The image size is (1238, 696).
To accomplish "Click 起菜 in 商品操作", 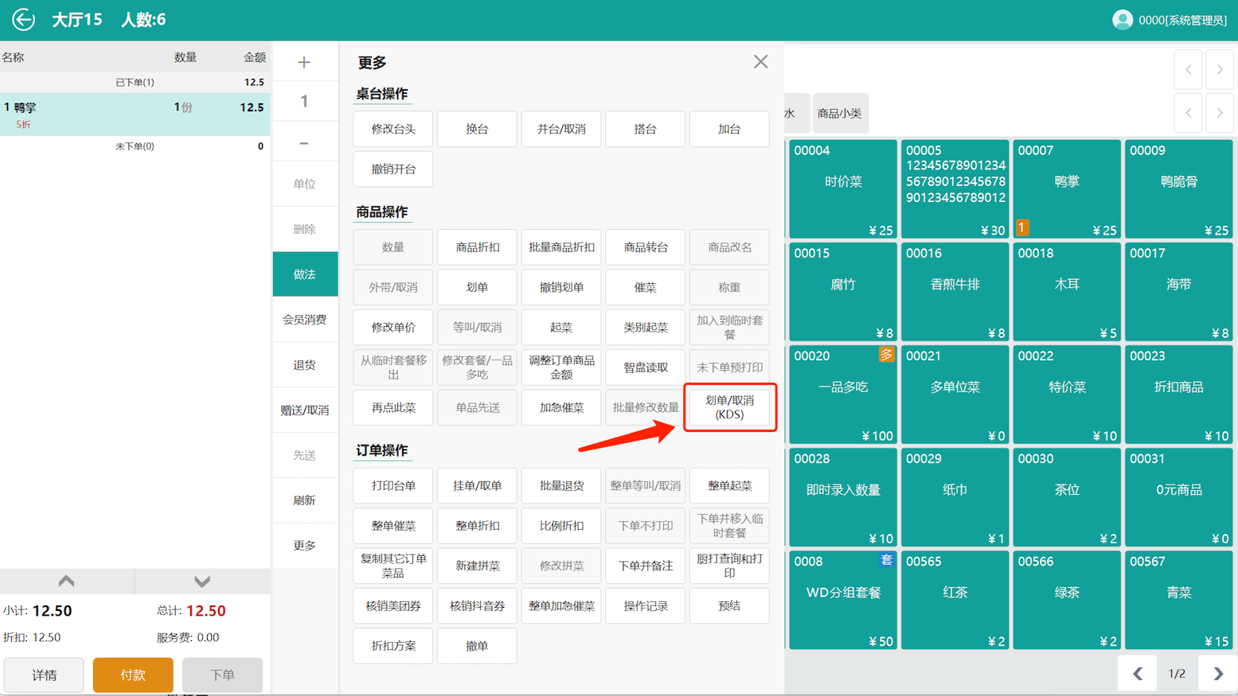I will pyautogui.click(x=561, y=327).
